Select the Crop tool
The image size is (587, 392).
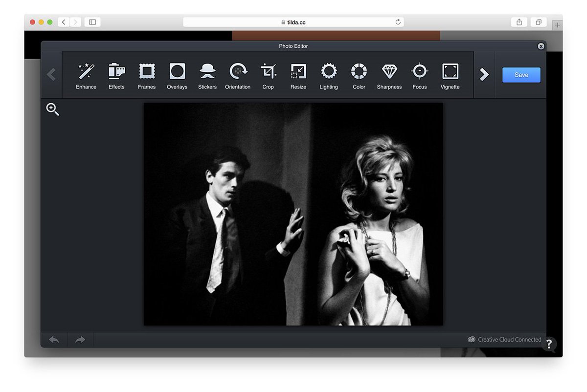point(268,76)
